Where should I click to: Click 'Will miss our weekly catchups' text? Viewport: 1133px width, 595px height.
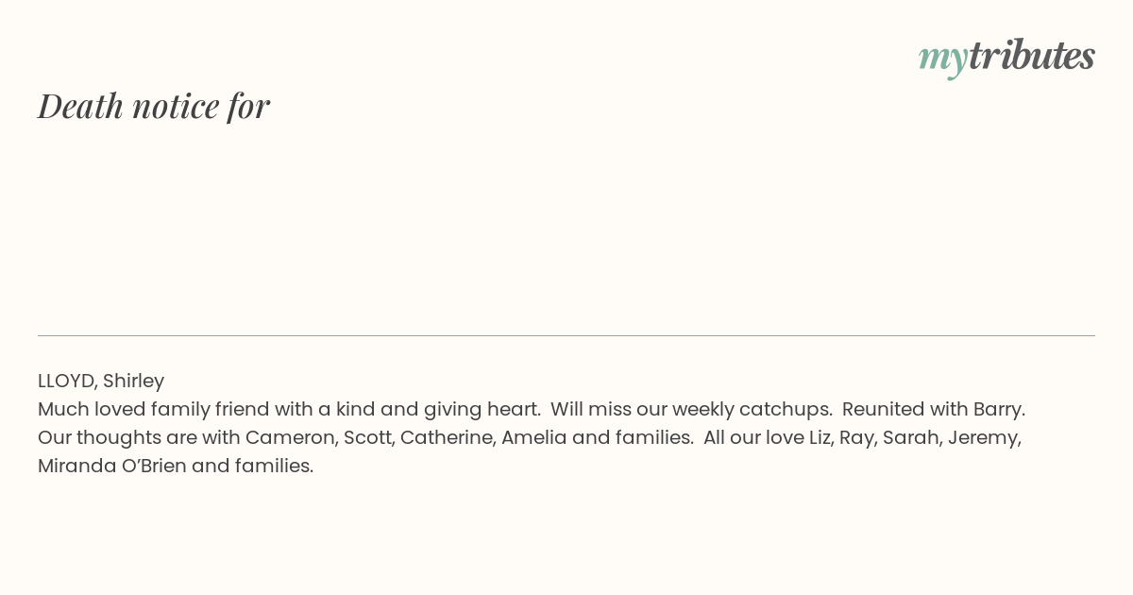click(691, 410)
